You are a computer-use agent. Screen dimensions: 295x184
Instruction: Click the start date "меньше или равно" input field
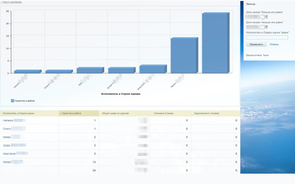coord(255,27)
